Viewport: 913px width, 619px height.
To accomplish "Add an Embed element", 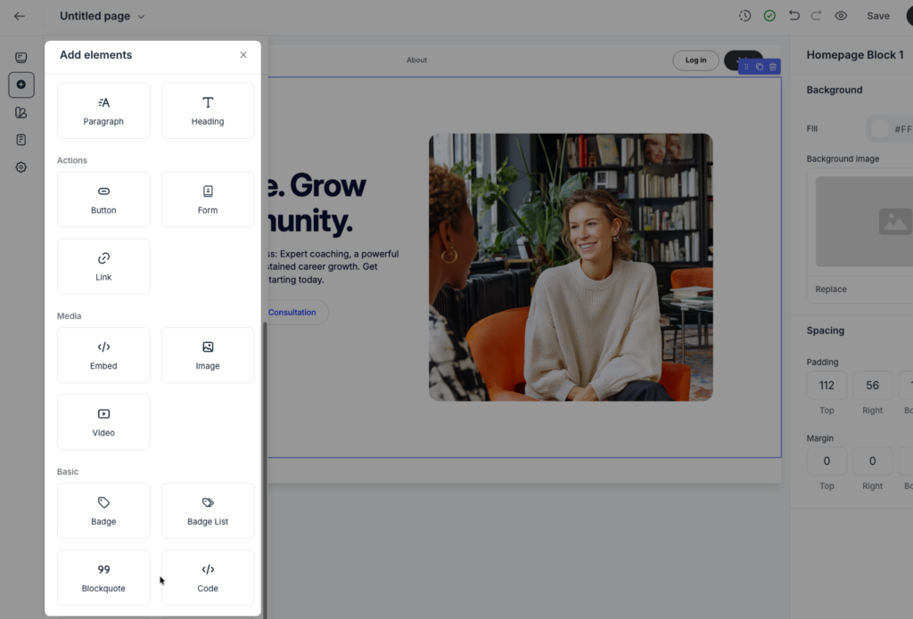I will point(103,355).
